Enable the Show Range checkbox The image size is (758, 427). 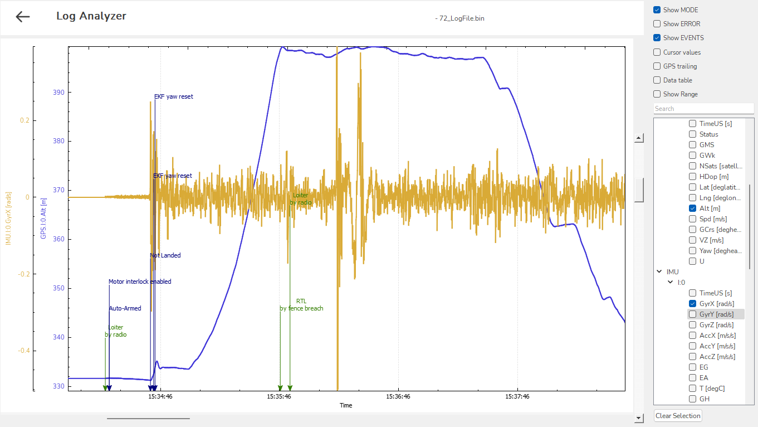[x=657, y=94]
